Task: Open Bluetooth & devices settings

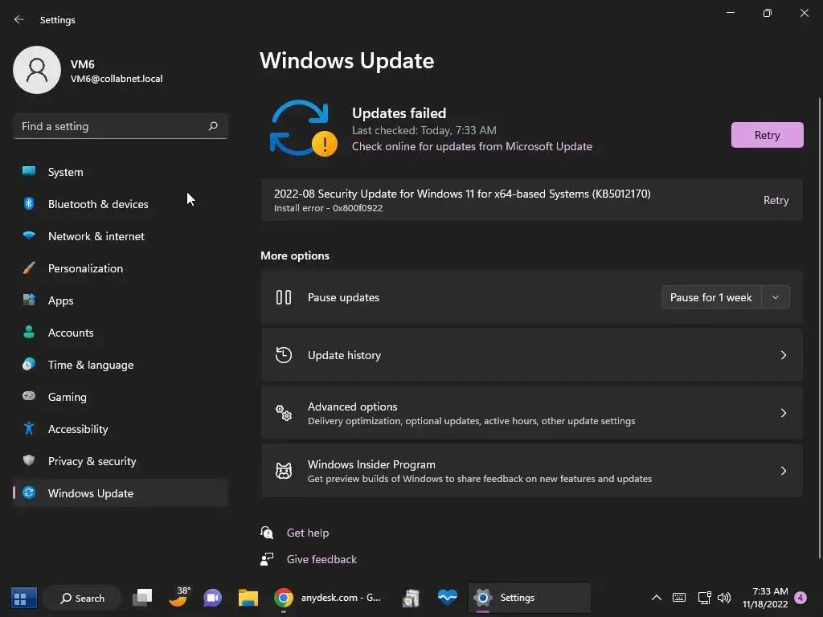Action: coord(121,204)
